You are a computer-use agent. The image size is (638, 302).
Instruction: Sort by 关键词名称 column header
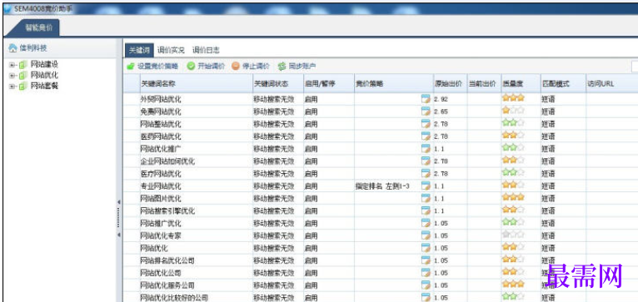point(197,84)
